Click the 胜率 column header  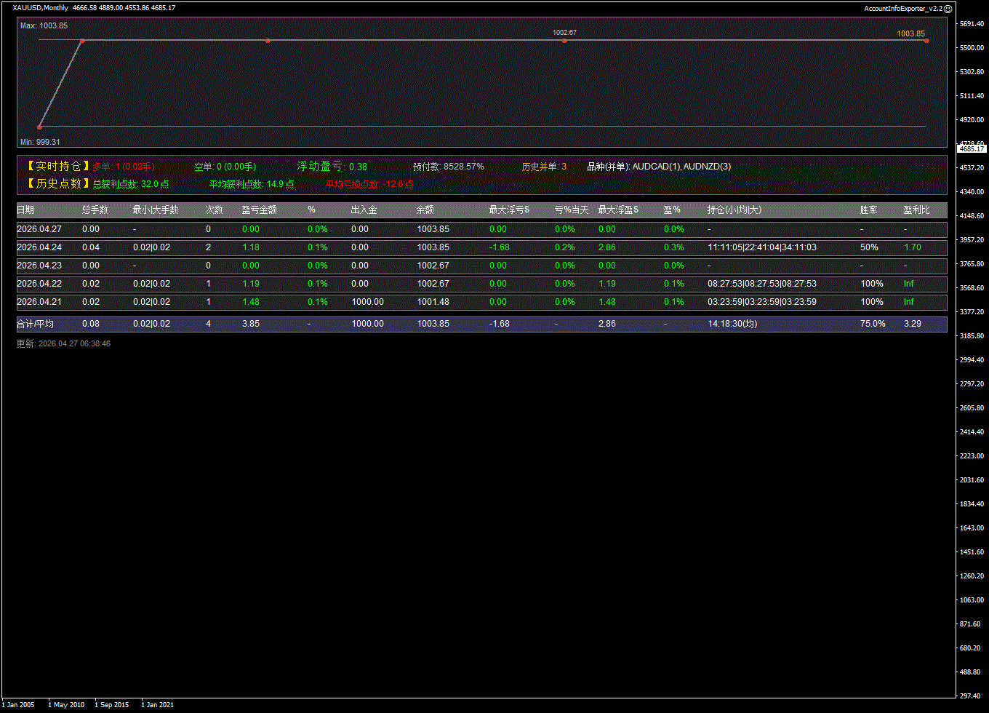868,210
